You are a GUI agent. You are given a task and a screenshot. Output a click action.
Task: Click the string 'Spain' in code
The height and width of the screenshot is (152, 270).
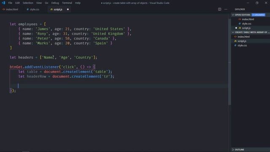point(100,43)
